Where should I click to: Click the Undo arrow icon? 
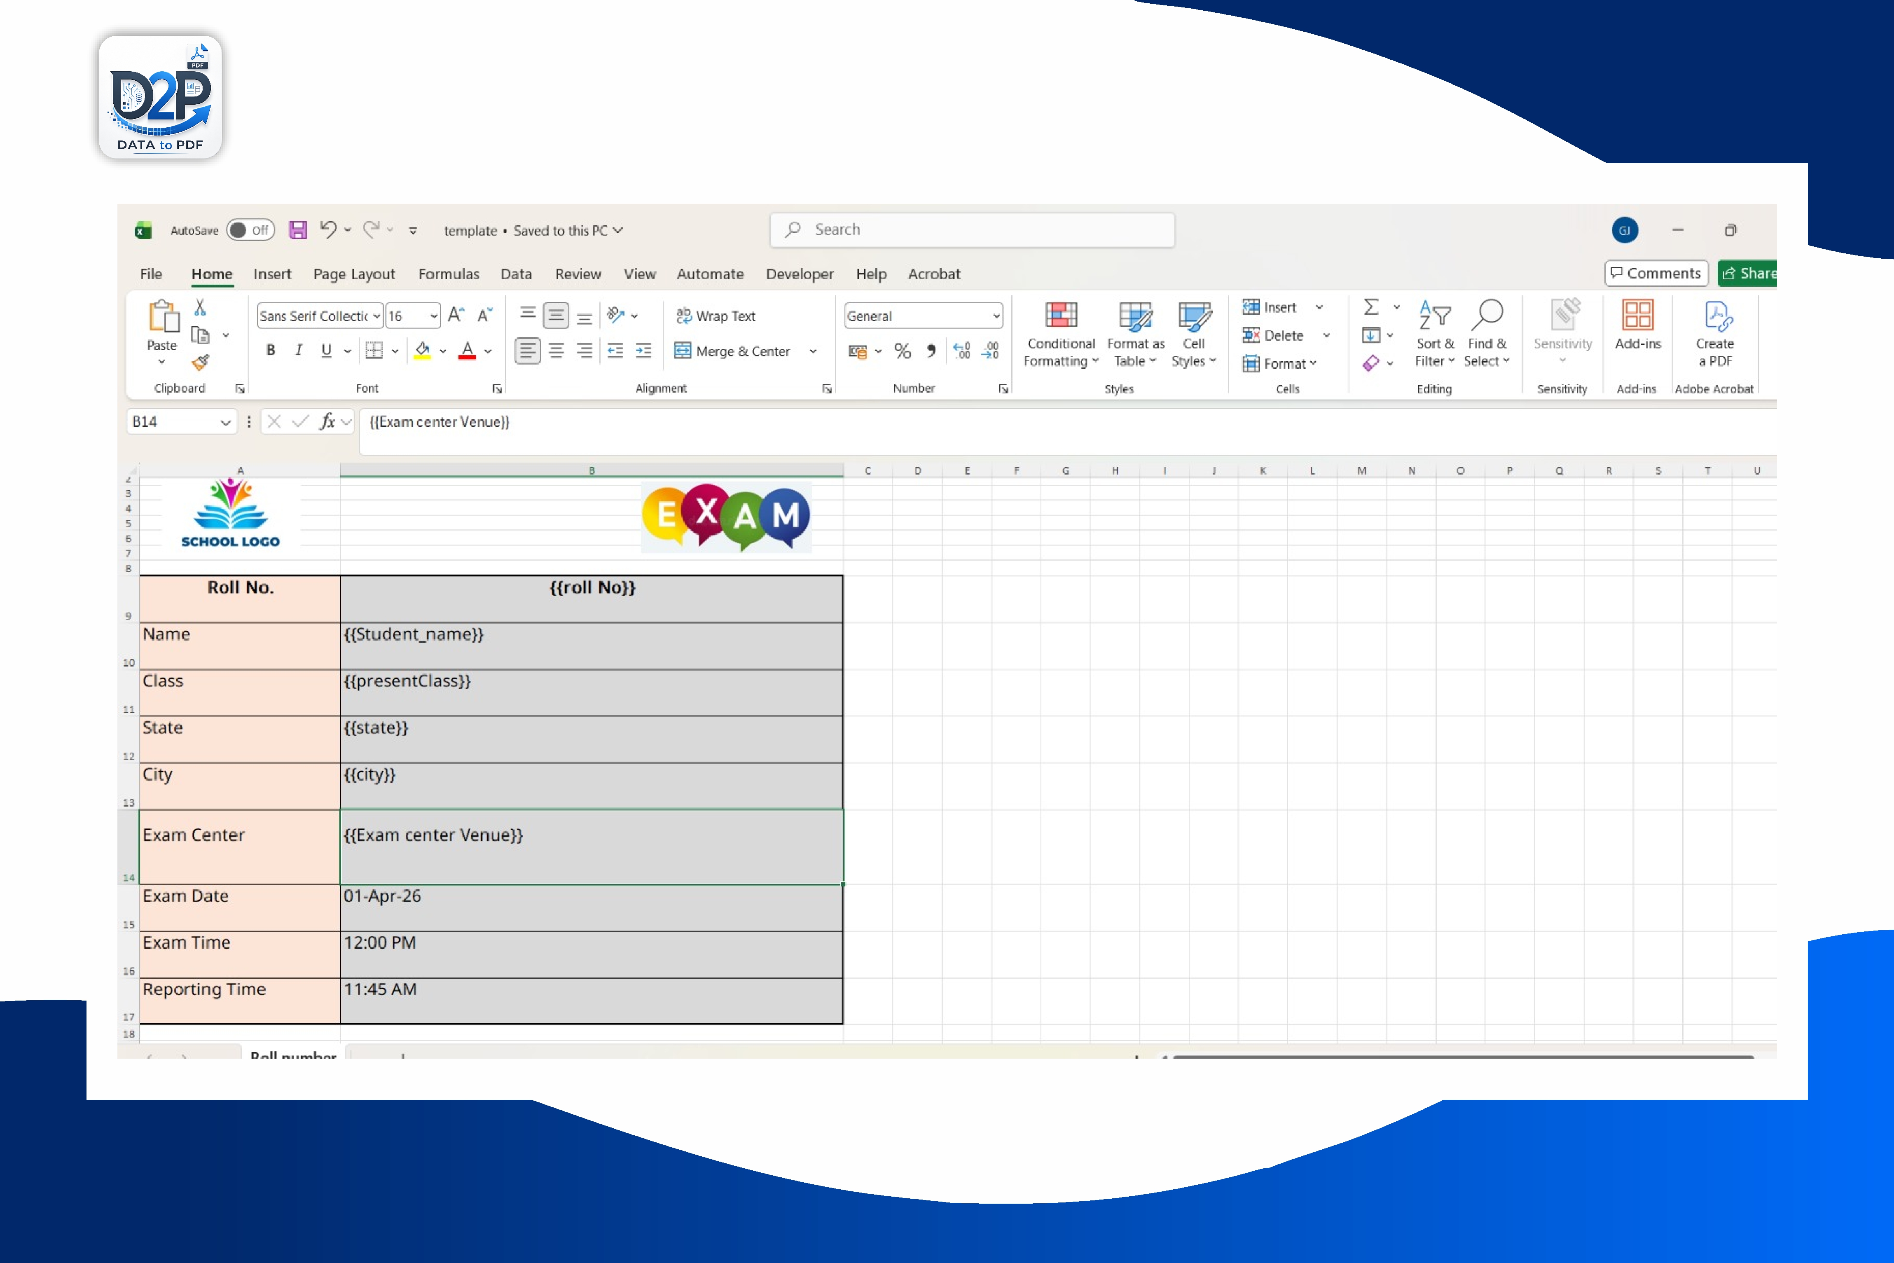[x=328, y=229]
